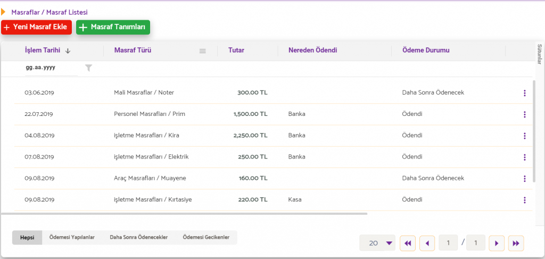Image resolution: width=545 pixels, height=259 pixels.
Task: Open the page size dropdown showing 20
Action: 377,243
